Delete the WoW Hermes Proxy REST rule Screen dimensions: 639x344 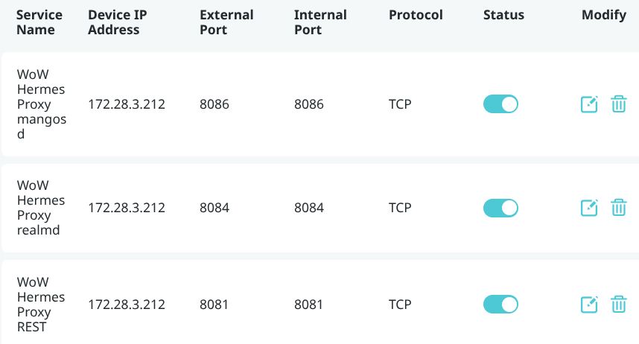coord(618,305)
